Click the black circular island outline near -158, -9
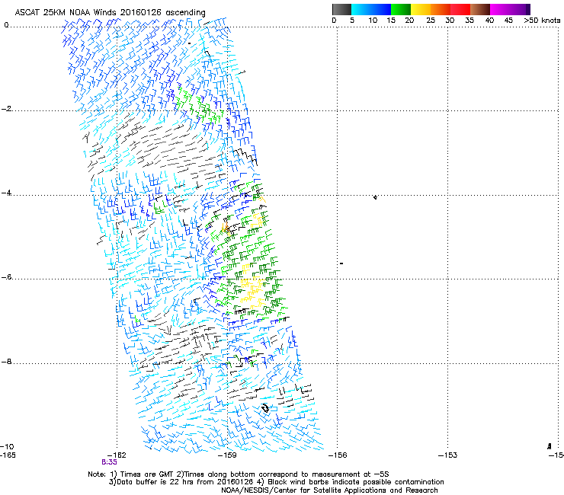Viewport: 564px width, 495px height. [x=265, y=408]
